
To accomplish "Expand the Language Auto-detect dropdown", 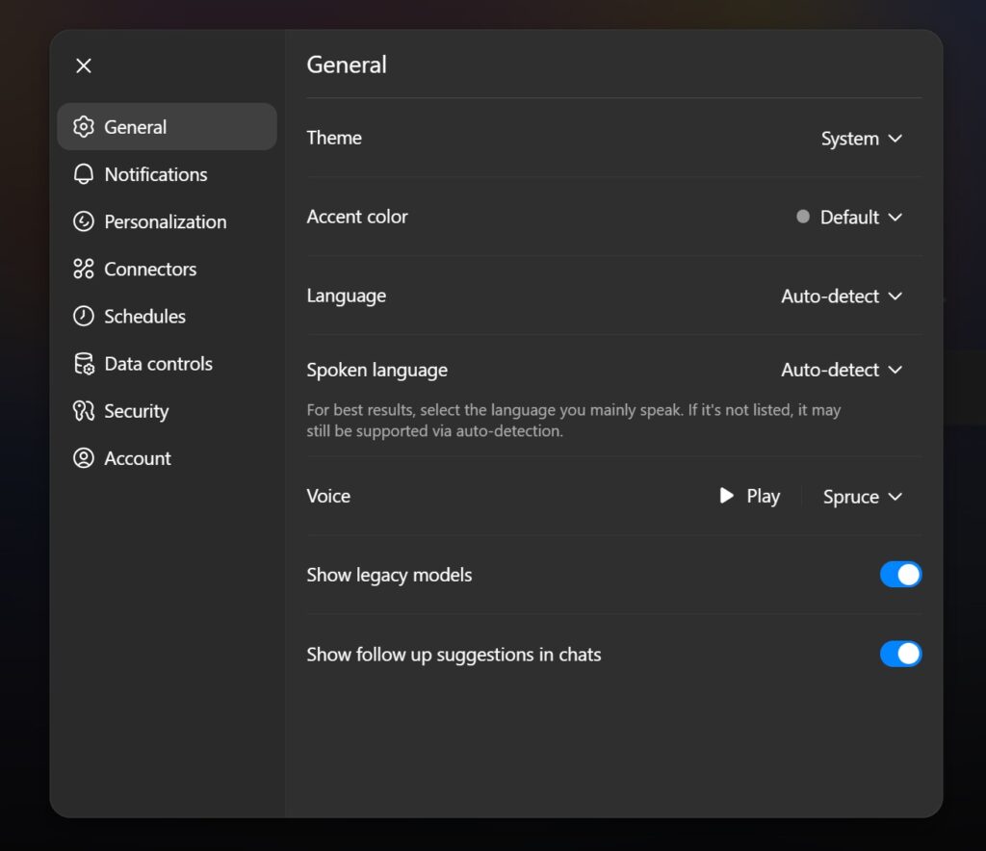I will coord(841,297).
